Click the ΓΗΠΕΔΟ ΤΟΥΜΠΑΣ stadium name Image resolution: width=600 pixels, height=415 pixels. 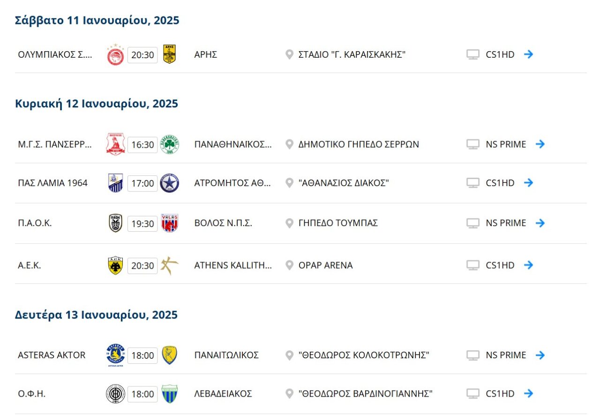click(x=338, y=223)
